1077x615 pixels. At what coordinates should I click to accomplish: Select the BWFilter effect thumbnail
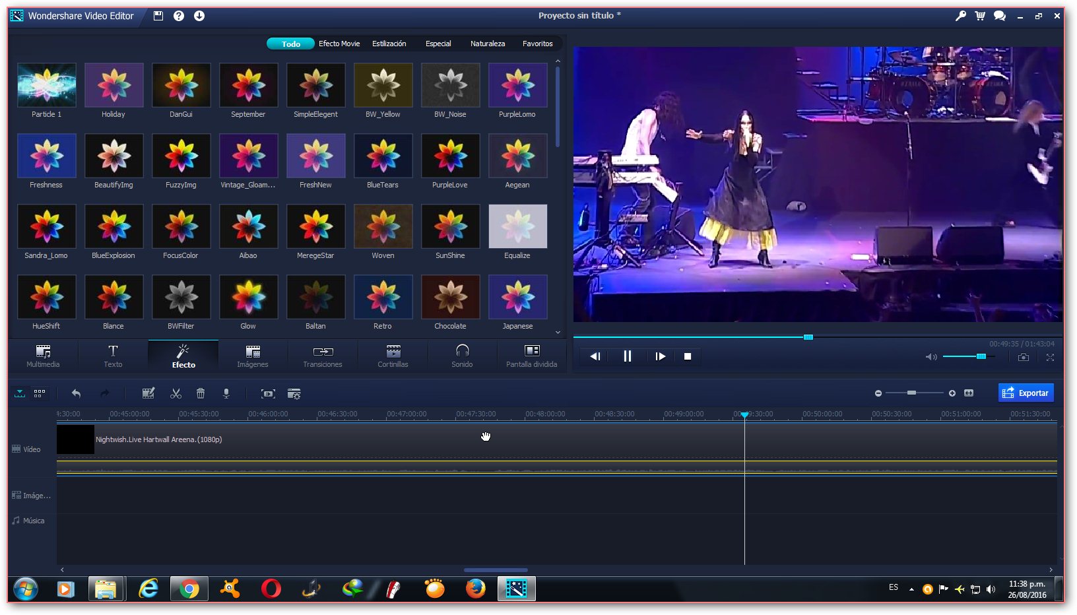181,297
